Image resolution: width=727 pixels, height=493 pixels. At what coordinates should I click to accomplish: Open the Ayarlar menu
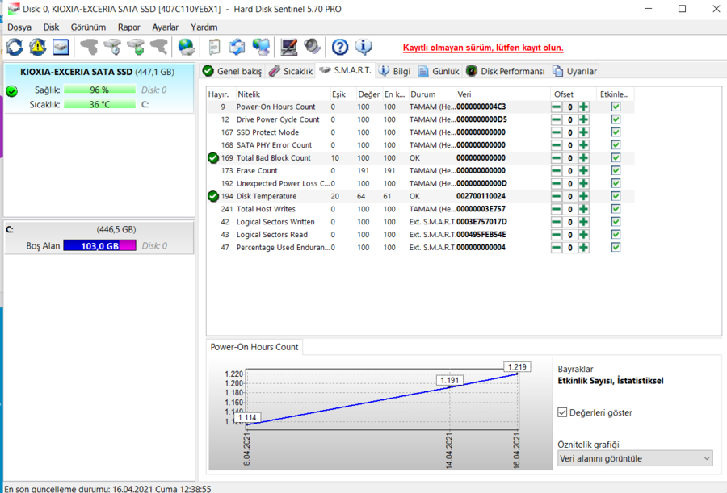coord(165,27)
